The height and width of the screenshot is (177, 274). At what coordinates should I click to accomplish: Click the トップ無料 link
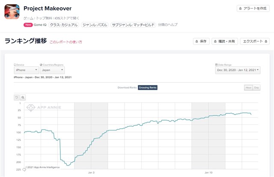[44, 18]
